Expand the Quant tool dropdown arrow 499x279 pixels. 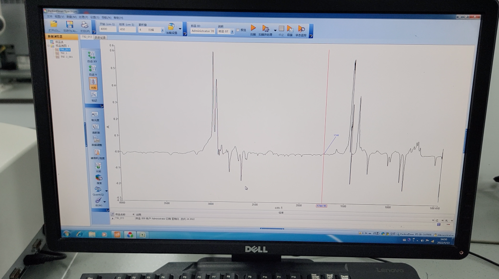(x=106, y=190)
